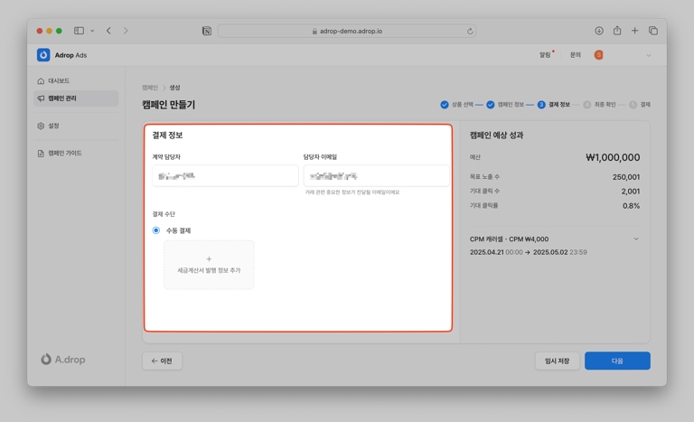The height and width of the screenshot is (422, 694).
Task: Click Safari's downloads icon
Action: pos(599,31)
